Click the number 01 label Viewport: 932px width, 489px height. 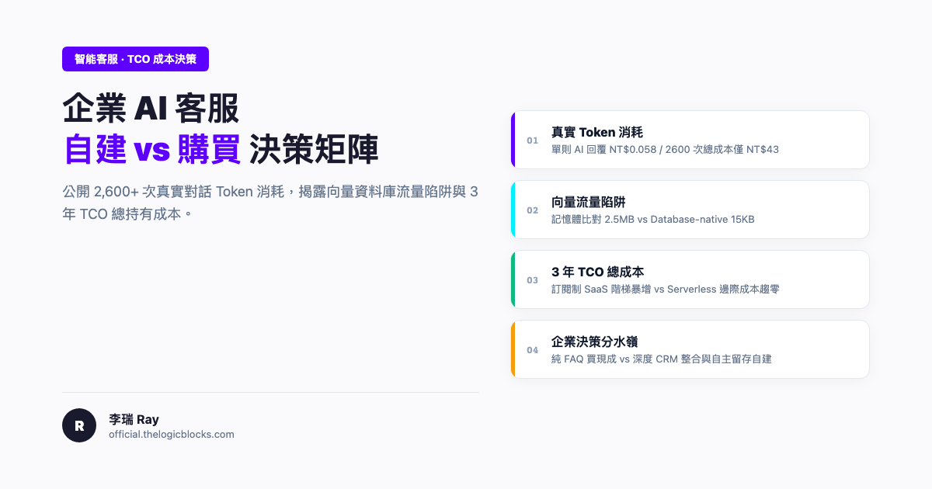click(532, 140)
